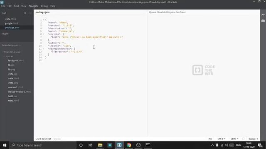Screen dimensions: 266x149
Task: Open test1.html in the file tree
Action: pyautogui.click(x=13, y=101)
